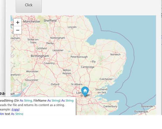Click the Southend-on-Sea label
Image resolution: width=162 pixels, height=129 pixels.
(102, 91)
